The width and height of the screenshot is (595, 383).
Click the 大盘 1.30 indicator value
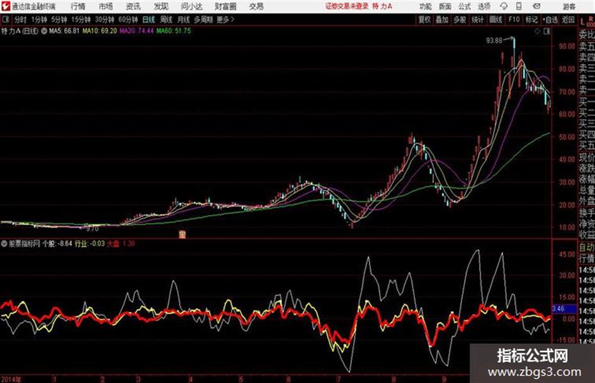(121, 243)
